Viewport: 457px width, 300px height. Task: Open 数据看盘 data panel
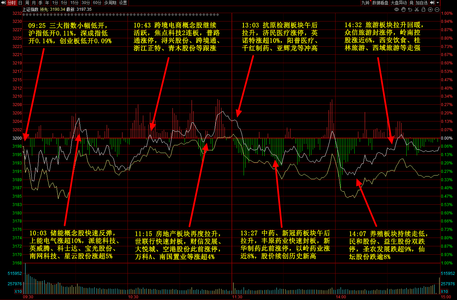click(380, 3)
